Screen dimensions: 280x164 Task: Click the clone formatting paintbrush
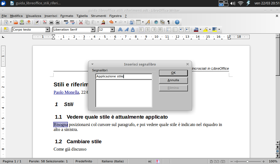pos(103,22)
